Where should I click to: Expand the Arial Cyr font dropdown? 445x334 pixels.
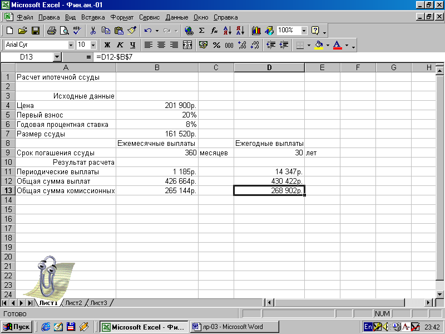(x=71, y=45)
